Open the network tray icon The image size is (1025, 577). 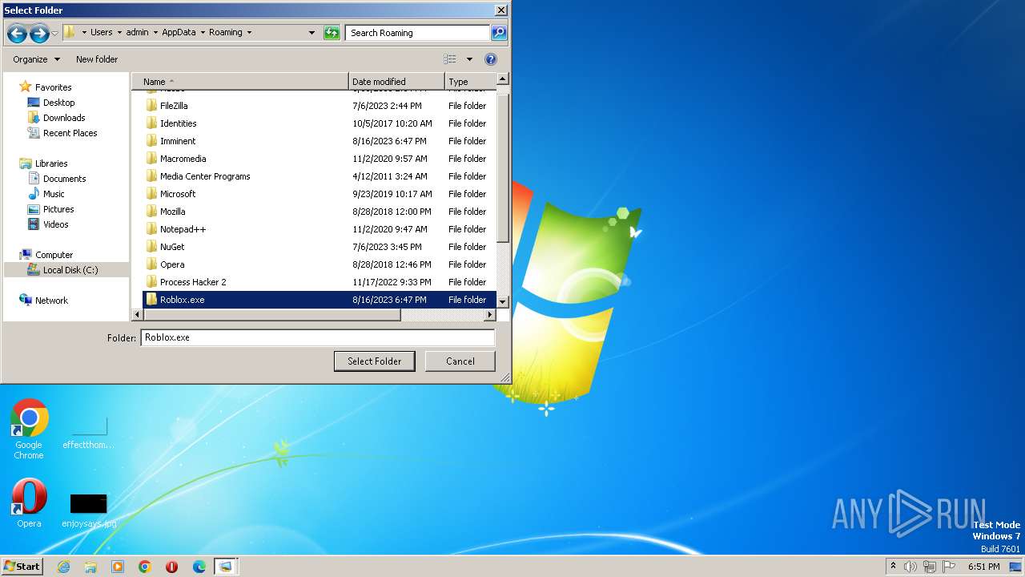pos(930,567)
